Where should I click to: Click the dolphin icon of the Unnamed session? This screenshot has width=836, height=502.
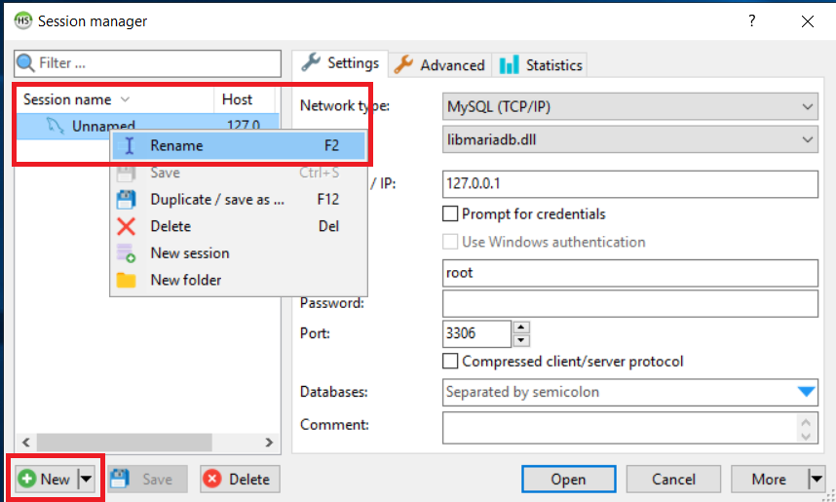55,126
